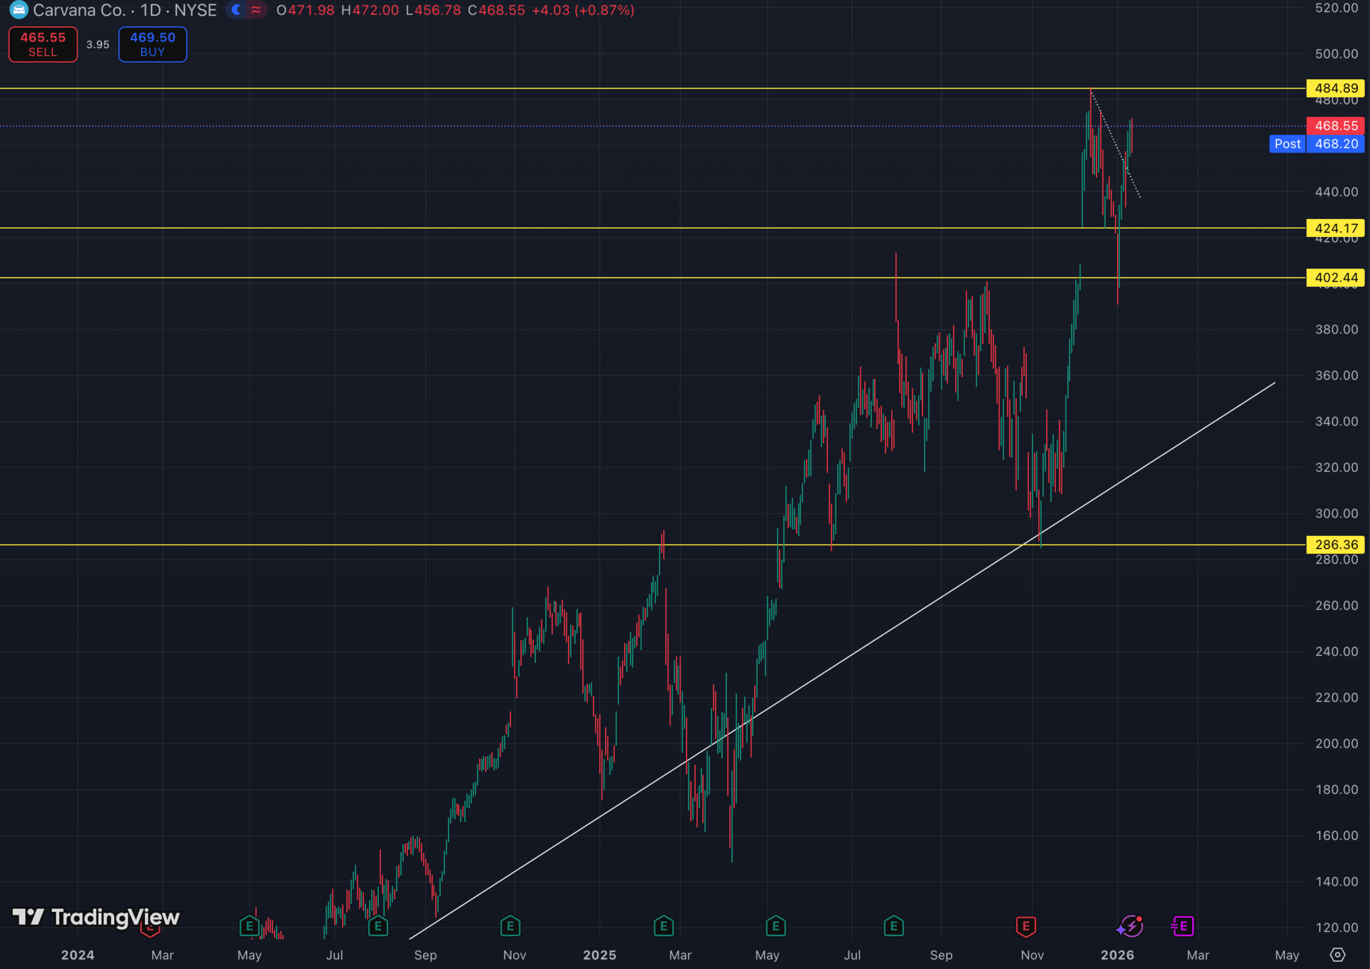Click green earnings marker near March 2025
The width and height of the screenshot is (1370, 969).
click(664, 926)
